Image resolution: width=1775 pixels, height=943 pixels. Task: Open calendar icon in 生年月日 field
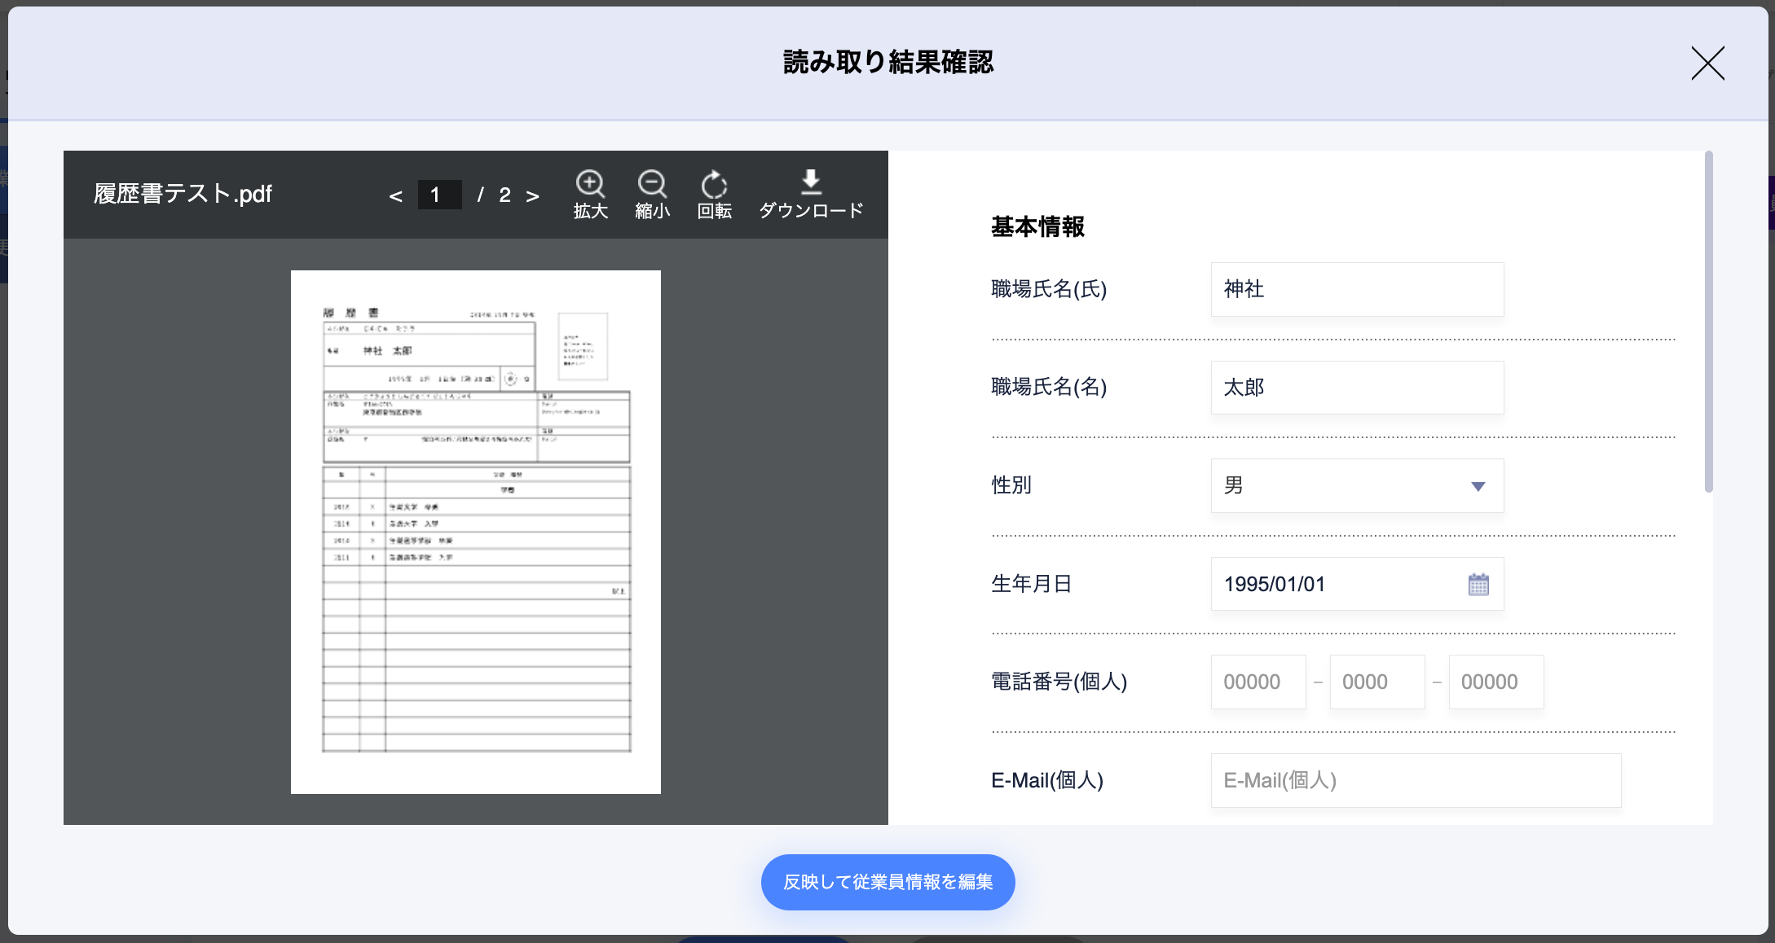pyautogui.click(x=1478, y=584)
